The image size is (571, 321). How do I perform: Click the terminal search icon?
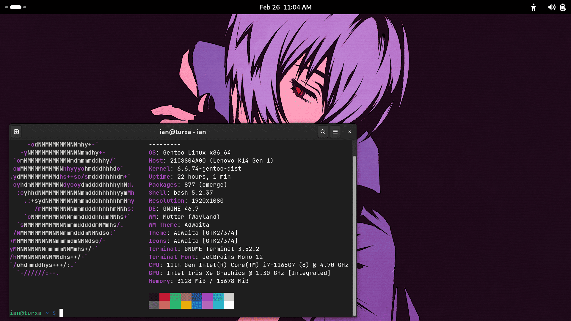pyautogui.click(x=323, y=132)
